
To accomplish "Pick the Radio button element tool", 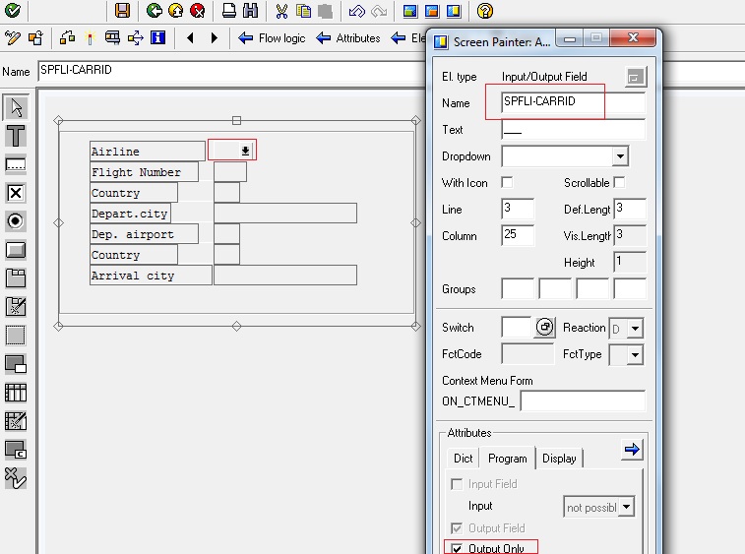I will pos(16,221).
